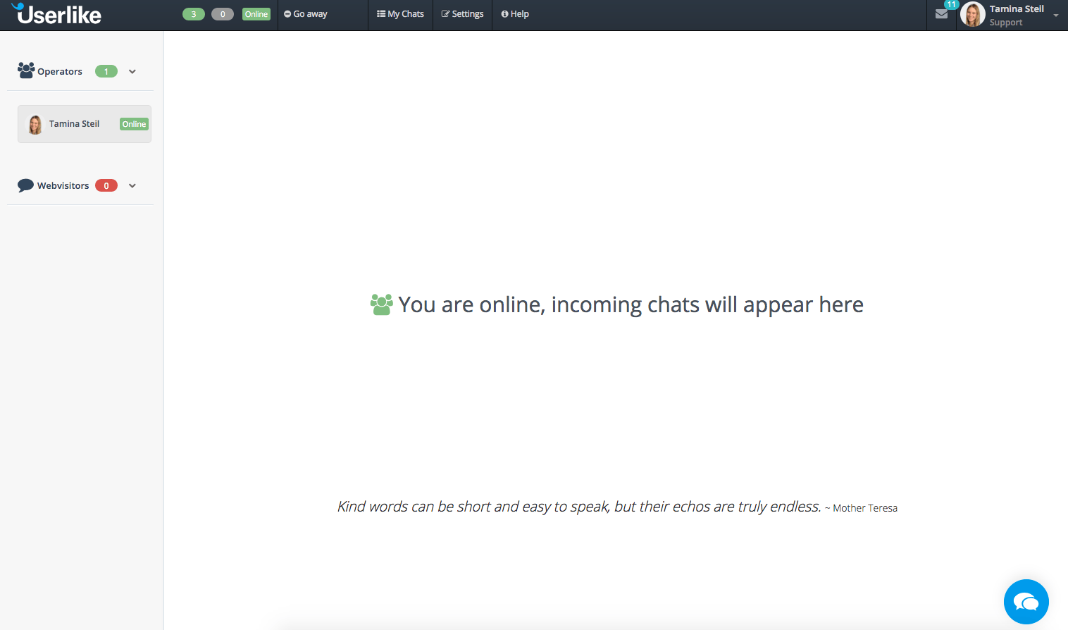Click Tamina Steil's operator avatar
The height and width of the screenshot is (630, 1068).
[35, 124]
